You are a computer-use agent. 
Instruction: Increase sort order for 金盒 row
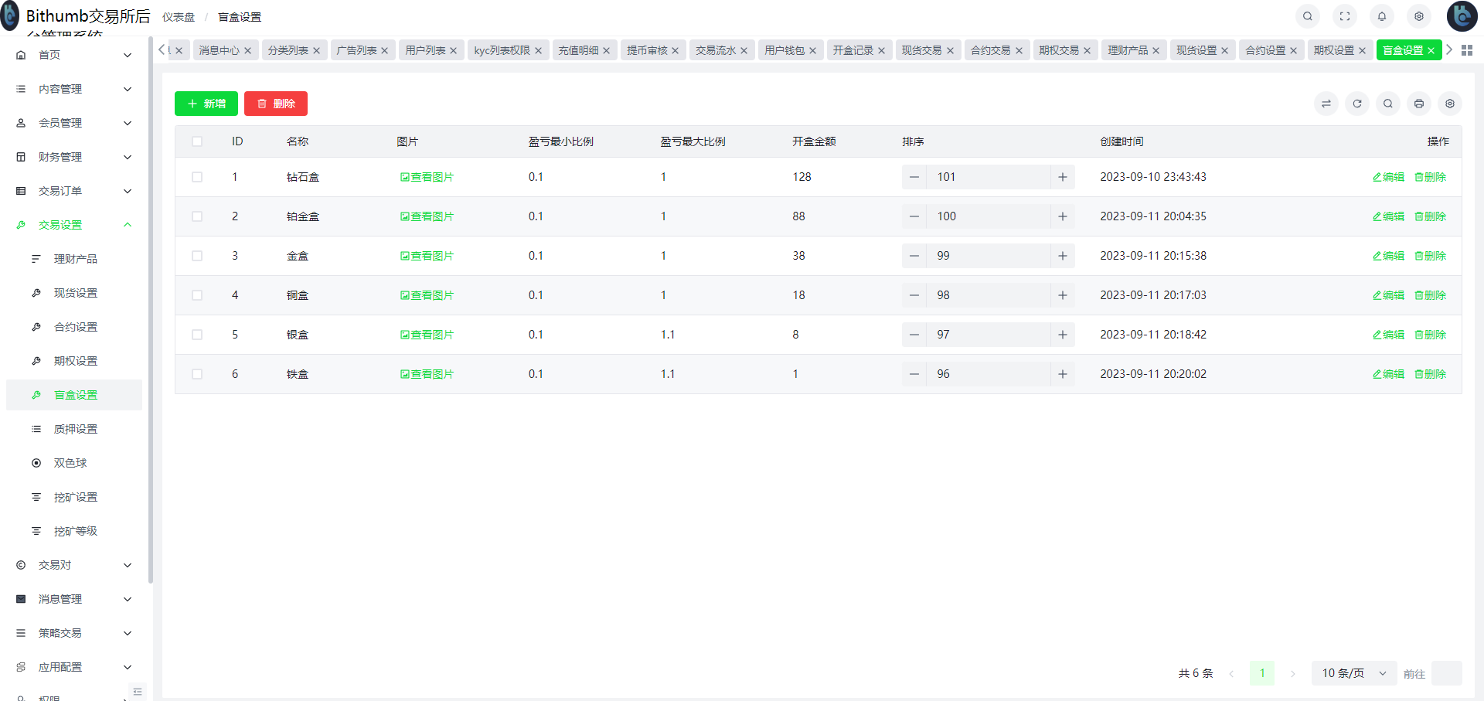coord(1063,256)
